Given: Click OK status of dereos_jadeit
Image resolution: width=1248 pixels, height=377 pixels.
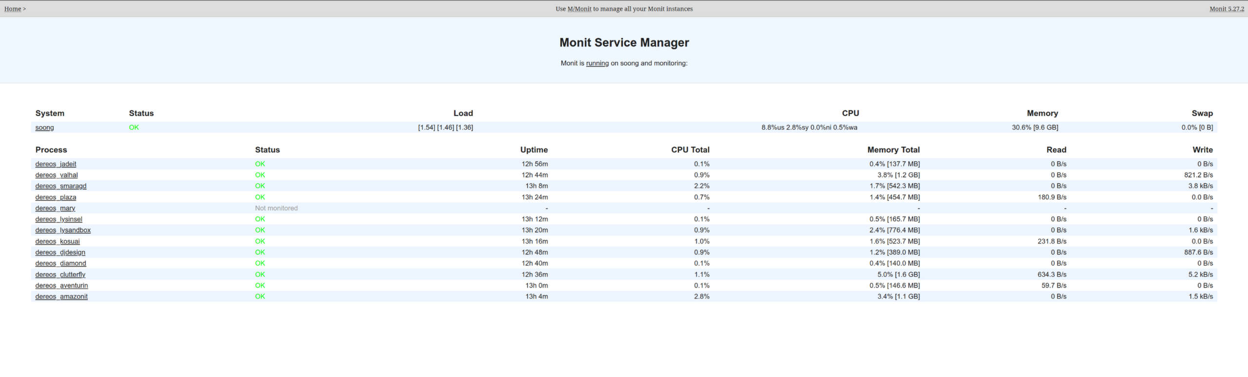Looking at the screenshot, I should (260, 164).
